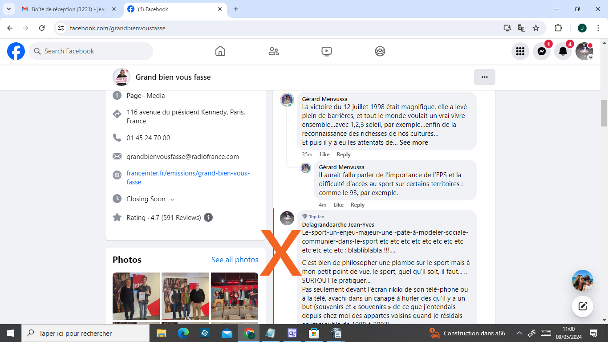Click the browser back arrow
The height and width of the screenshot is (342, 608).
click(x=10, y=28)
